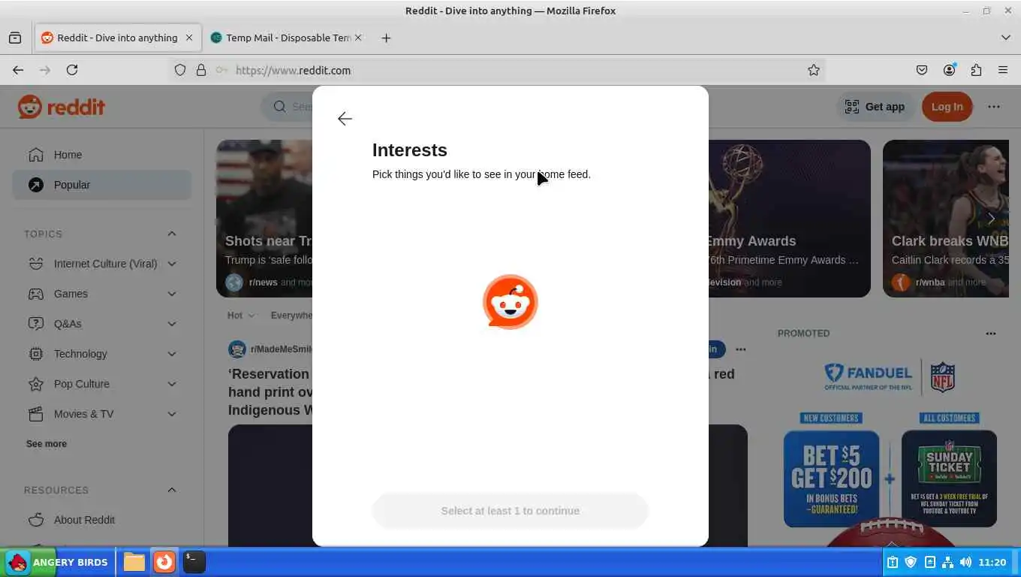The width and height of the screenshot is (1021, 577).
Task: Close the Reddit tab
Action: [x=189, y=38]
